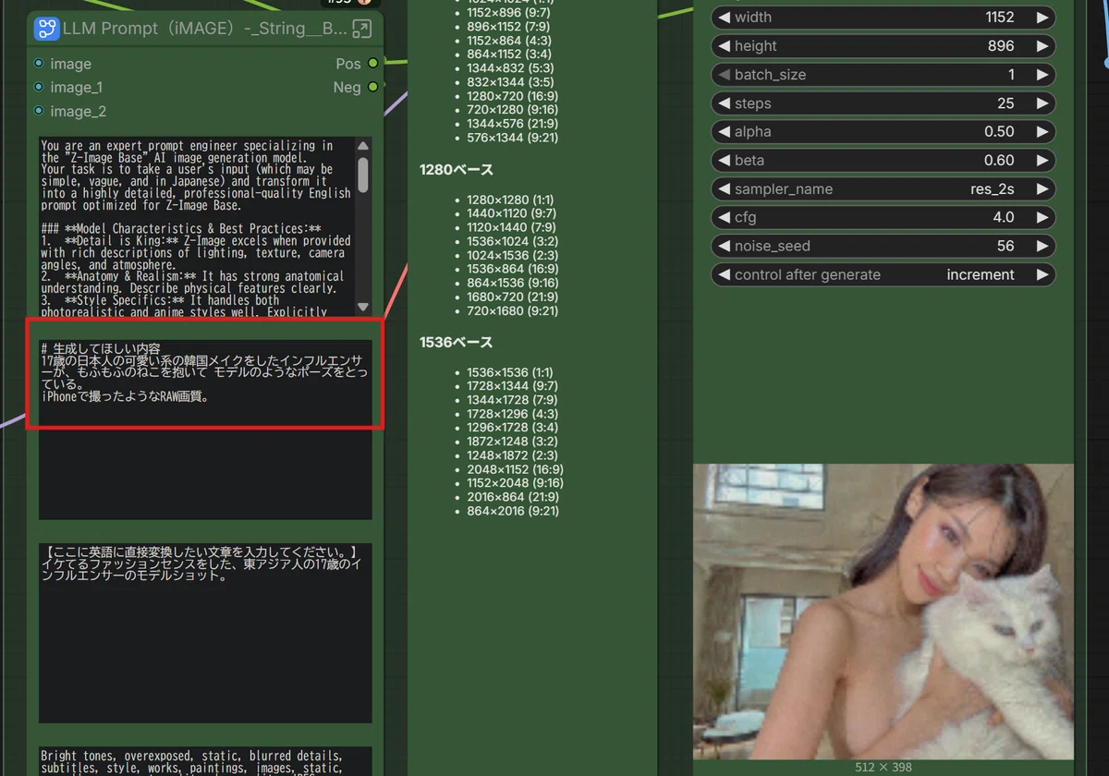Click the width value 1152
The height and width of the screenshot is (776, 1109).
pos(999,18)
